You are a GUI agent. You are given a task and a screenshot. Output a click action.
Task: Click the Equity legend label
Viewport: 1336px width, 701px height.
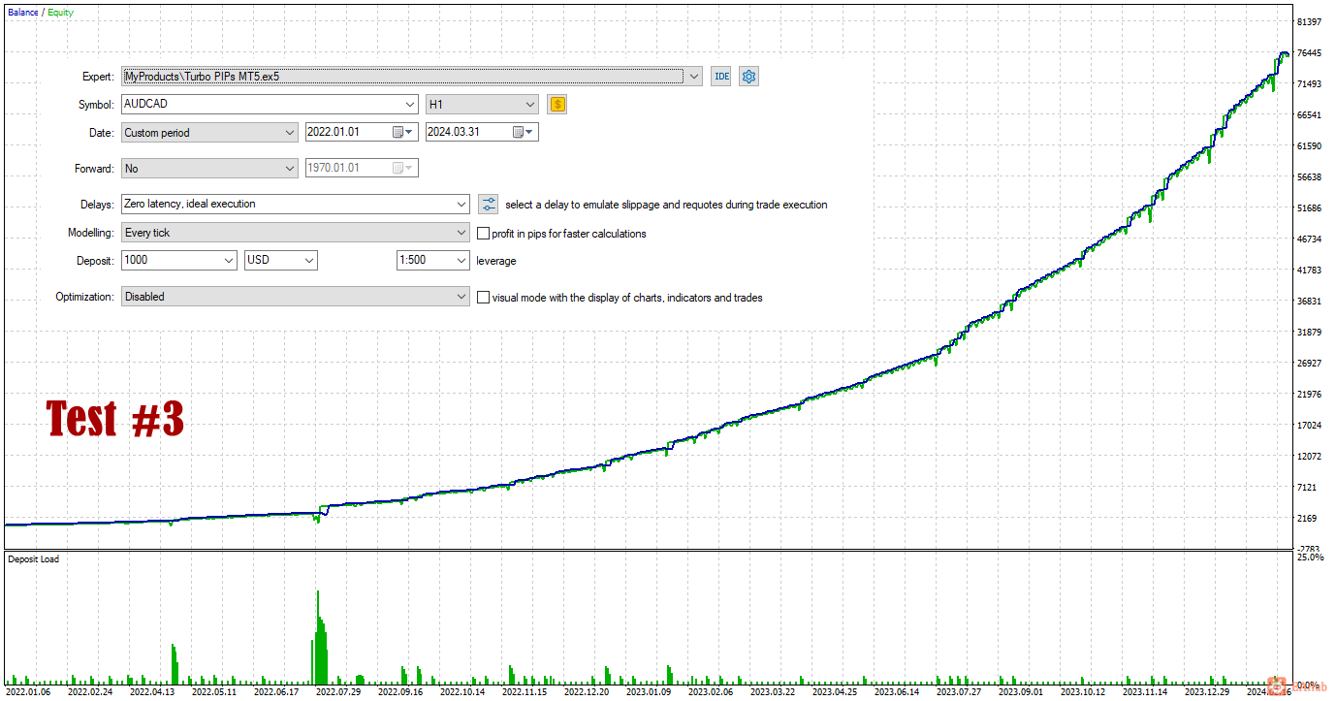[60, 13]
